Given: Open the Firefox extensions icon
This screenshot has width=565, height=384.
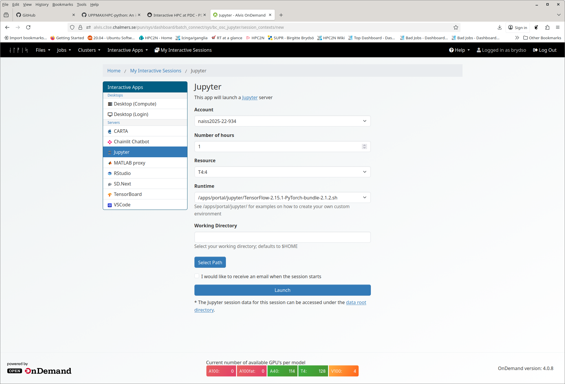Looking at the screenshot, I should click(547, 27).
